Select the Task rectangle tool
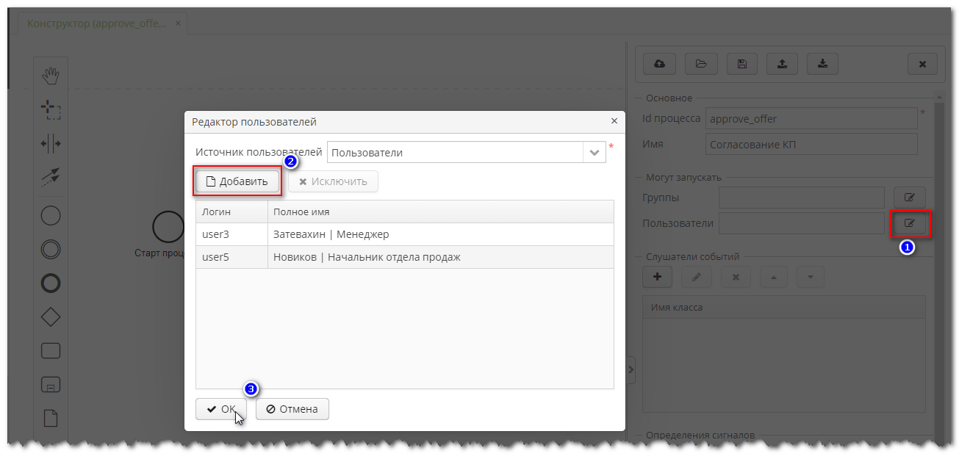Viewport: 959px width, 459px height. coord(50,350)
